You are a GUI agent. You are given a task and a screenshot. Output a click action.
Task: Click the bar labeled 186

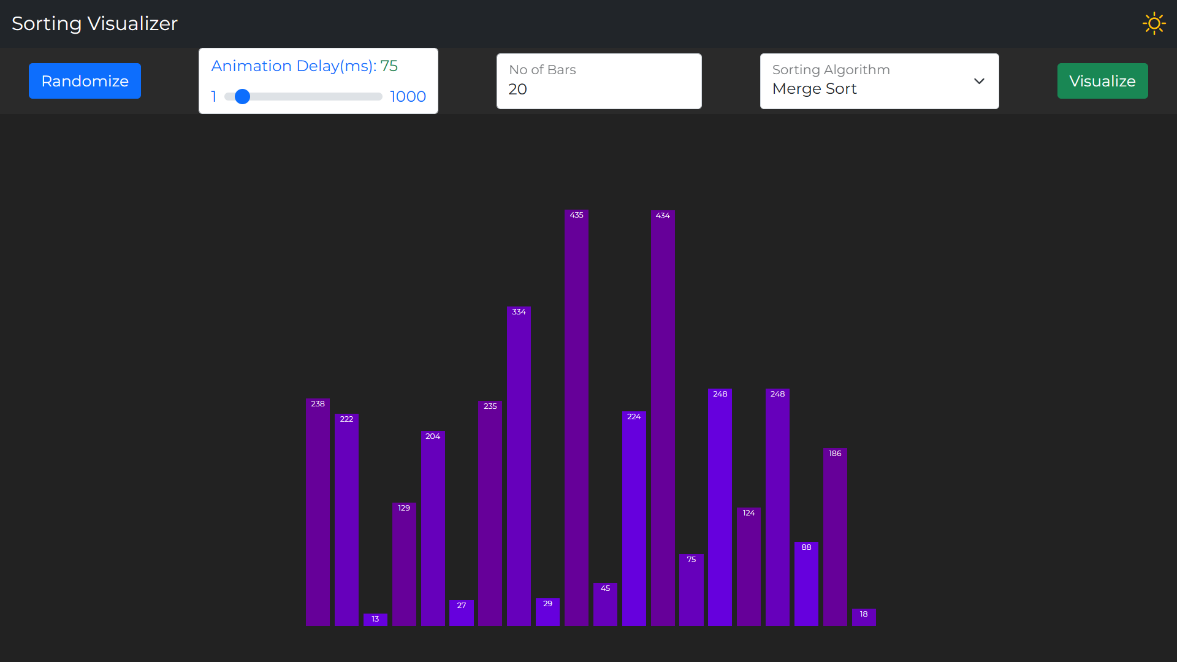835,536
